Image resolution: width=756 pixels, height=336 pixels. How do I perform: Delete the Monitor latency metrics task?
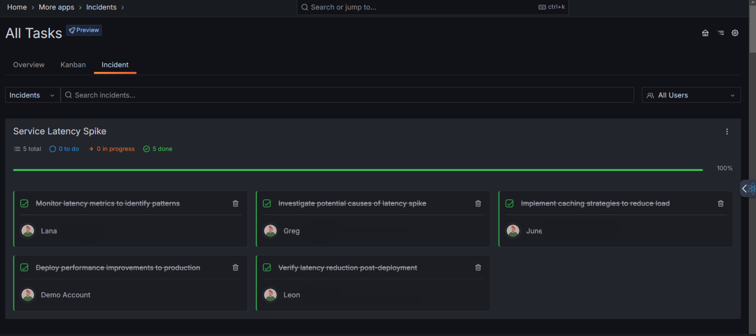[x=235, y=203]
